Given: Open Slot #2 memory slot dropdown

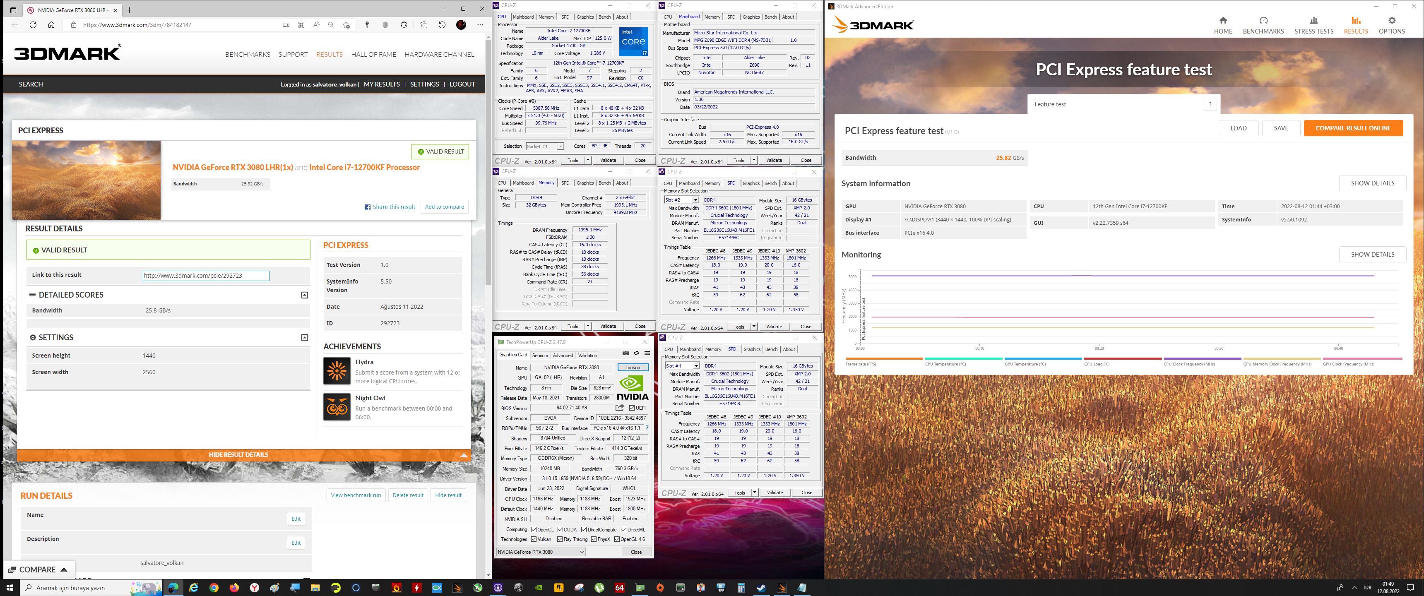Looking at the screenshot, I should click(681, 200).
